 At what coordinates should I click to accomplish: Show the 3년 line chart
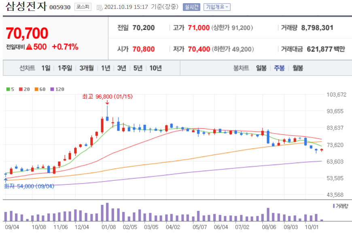pos(122,68)
